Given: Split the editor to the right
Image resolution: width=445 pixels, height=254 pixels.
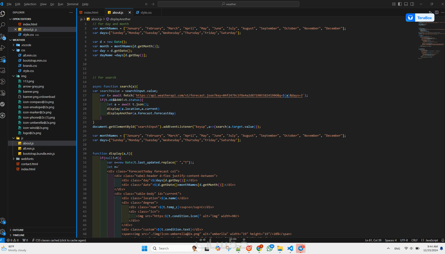Looking at the screenshot, I should [x=437, y=12].
